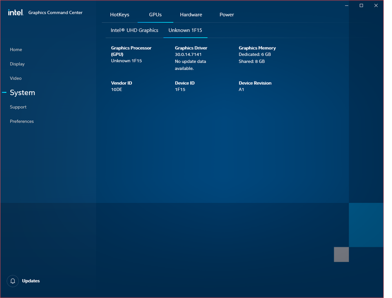
Task: Select the Intel® UHD Graphics sub-tab
Action: [135, 30]
